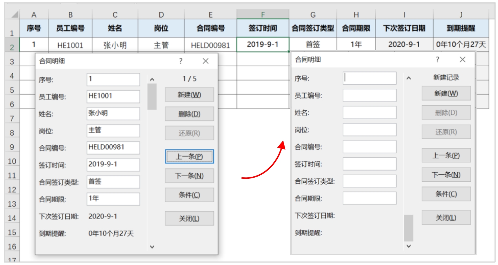Viewport: 498px width, 265px height.
Task: Click the scroll up arrow in the left dialog
Action: click(x=152, y=79)
